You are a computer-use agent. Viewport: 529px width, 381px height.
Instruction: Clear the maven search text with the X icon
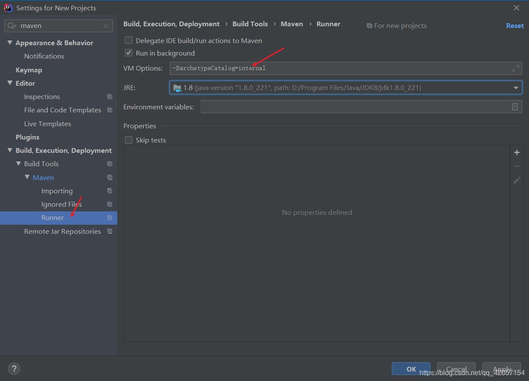tap(106, 26)
